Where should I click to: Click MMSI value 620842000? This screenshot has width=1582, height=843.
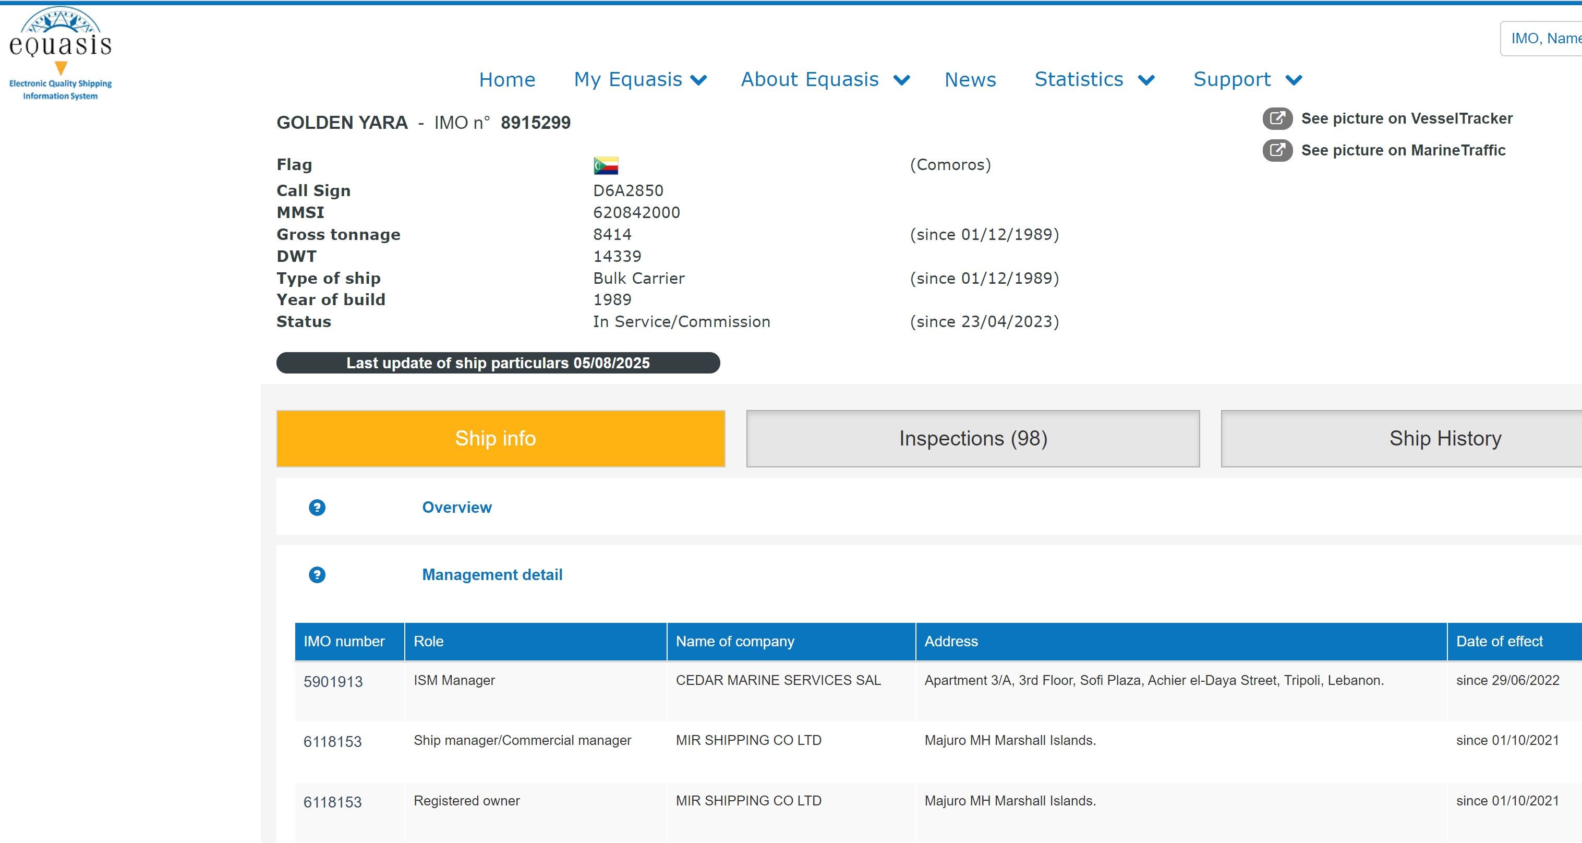(x=636, y=213)
